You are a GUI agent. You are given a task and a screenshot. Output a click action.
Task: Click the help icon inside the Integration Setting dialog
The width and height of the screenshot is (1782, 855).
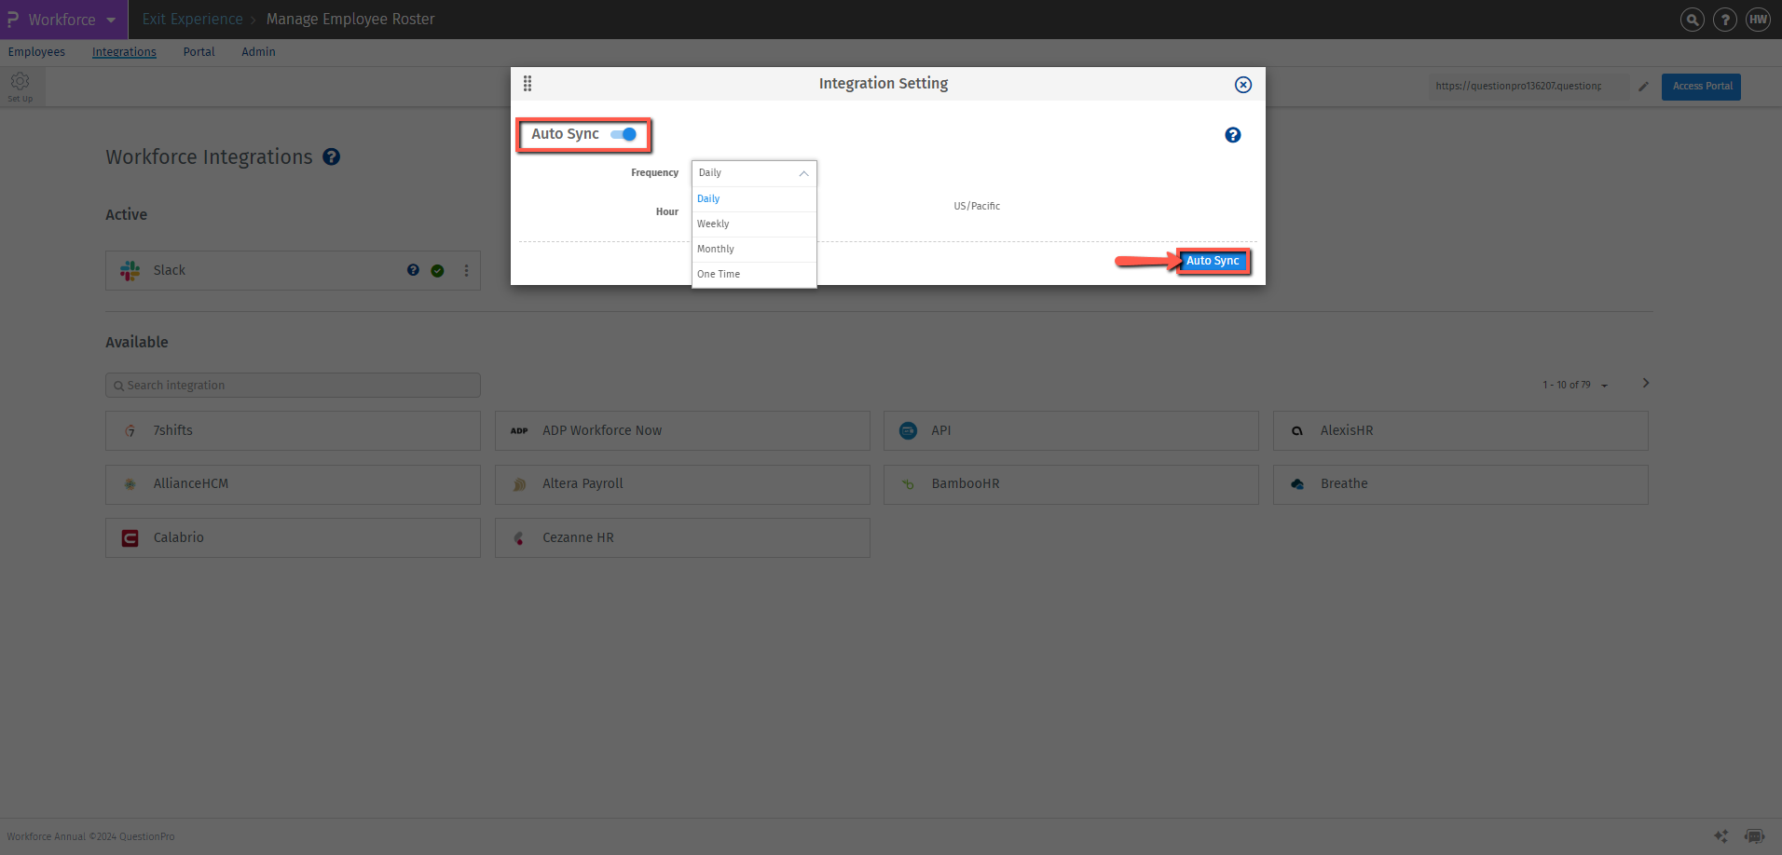[x=1232, y=134]
